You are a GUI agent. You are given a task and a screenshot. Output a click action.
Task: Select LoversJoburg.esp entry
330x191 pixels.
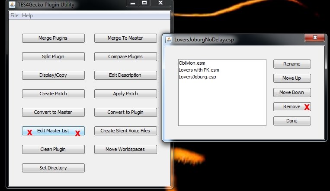tap(222, 77)
